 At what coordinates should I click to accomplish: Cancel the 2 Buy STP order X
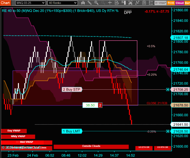tap(168, 90)
